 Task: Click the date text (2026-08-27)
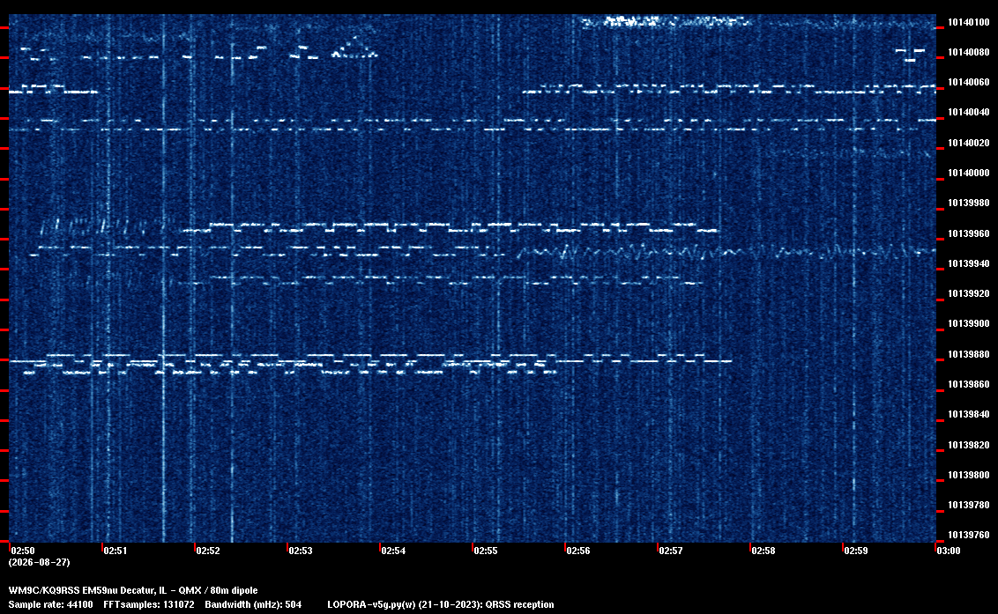click(40, 562)
